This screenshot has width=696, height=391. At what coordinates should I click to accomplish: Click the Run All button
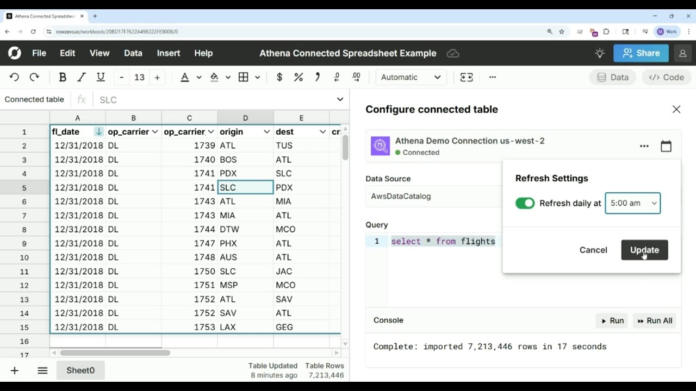point(655,320)
